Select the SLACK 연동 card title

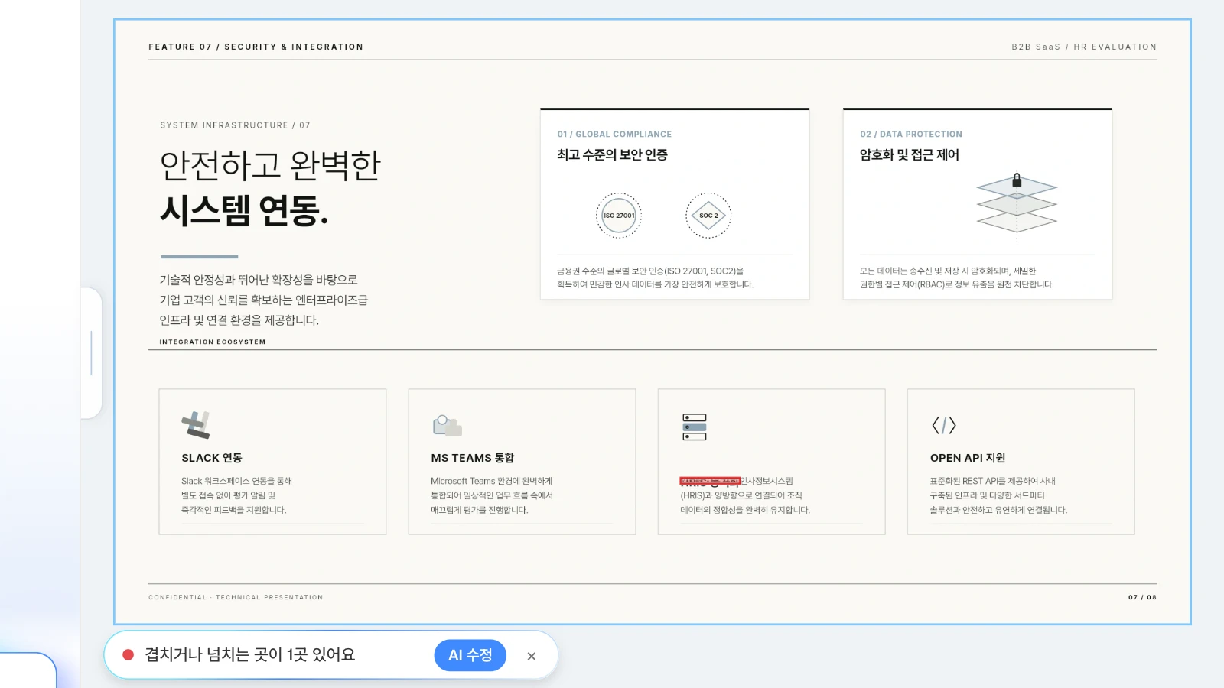212,458
